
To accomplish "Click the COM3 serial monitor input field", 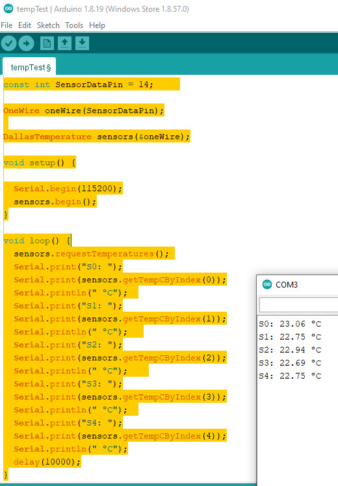I will [x=298, y=304].
